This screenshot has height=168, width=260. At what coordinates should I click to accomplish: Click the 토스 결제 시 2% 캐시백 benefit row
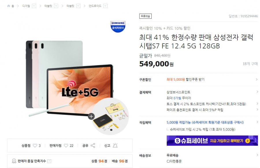pyautogui.click(x=206, y=104)
